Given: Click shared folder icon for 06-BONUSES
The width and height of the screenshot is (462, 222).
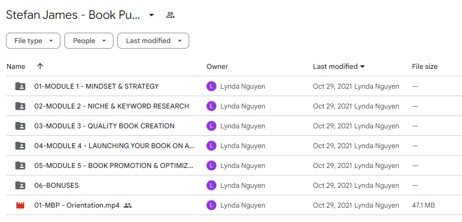Looking at the screenshot, I should coord(20,185).
